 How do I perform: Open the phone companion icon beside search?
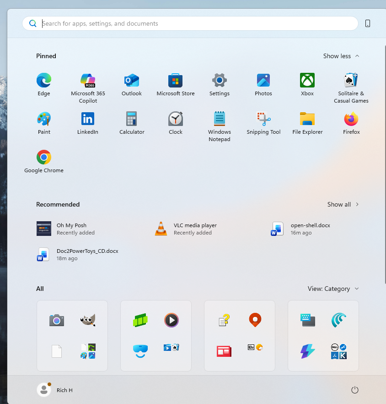(368, 23)
